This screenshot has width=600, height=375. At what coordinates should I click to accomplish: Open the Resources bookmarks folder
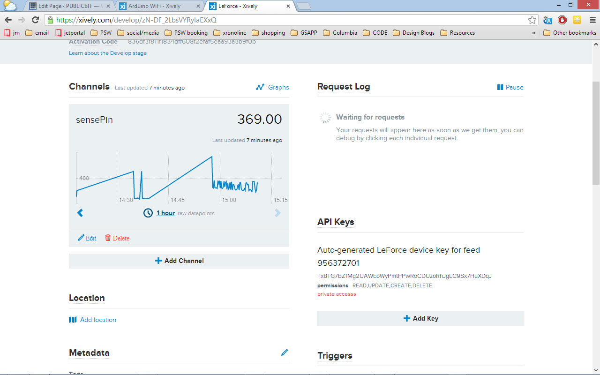pos(457,33)
